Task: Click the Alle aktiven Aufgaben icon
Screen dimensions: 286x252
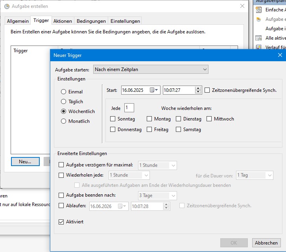Action: click(258, 38)
